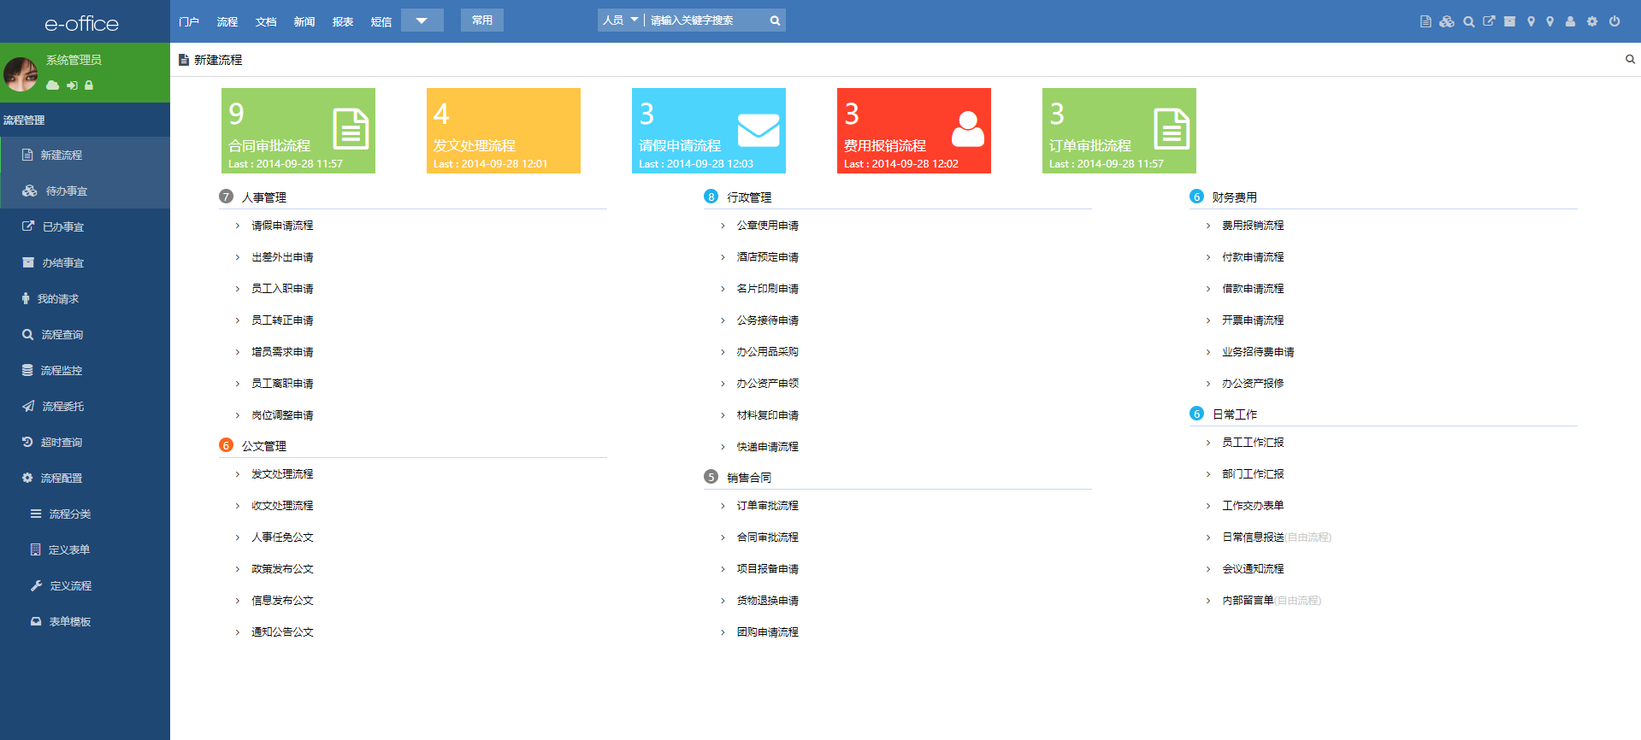Start the 借款申请流程 workflow
The height and width of the screenshot is (740, 1641).
[x=1253, y=289]
